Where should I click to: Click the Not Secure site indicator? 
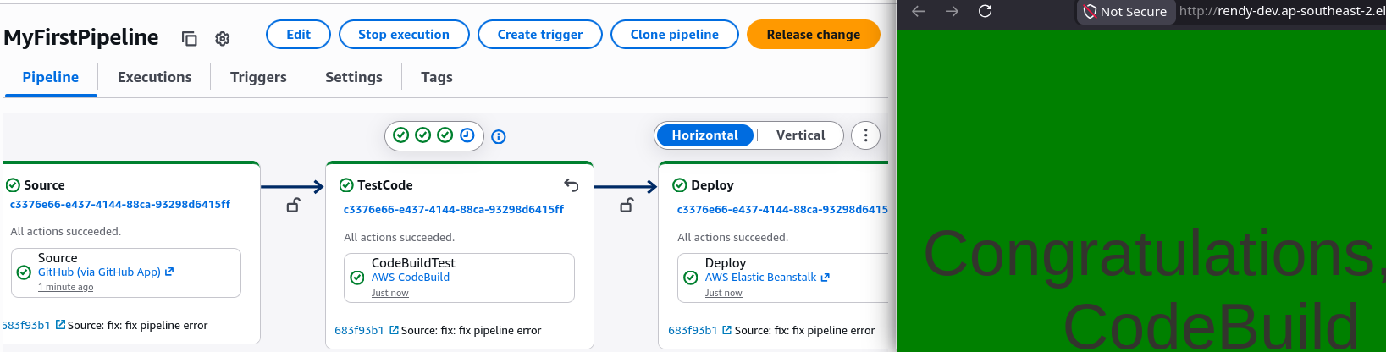coord(1125,12)
